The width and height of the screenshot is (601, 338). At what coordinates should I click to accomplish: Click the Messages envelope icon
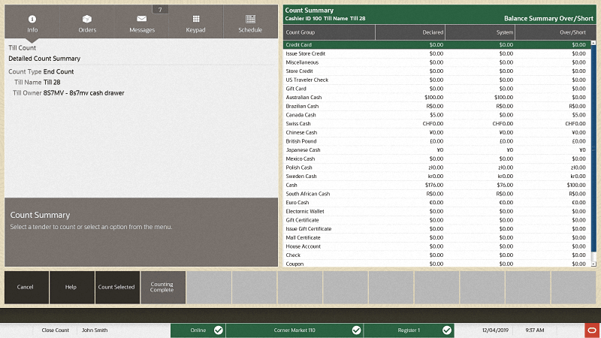142,18
